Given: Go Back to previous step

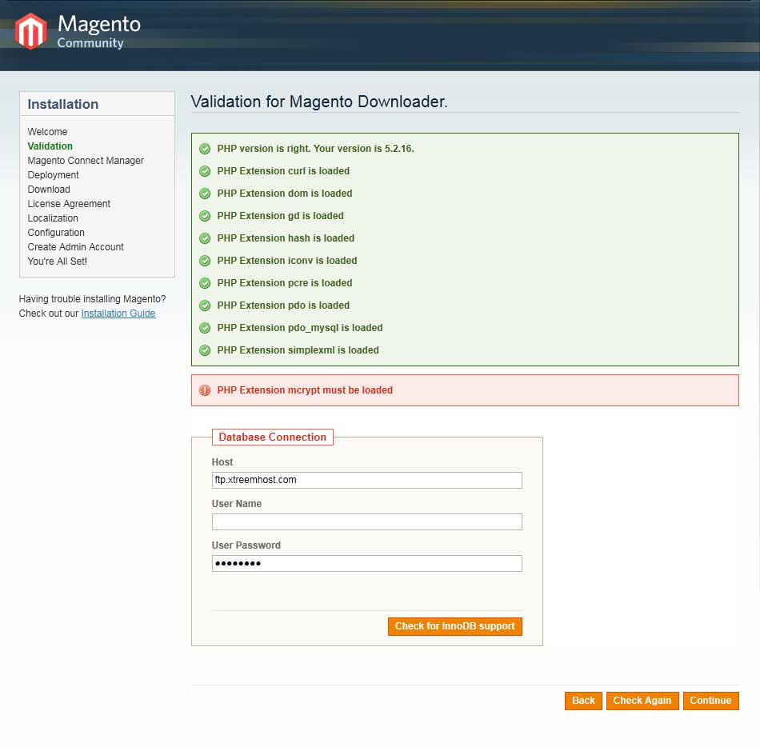Looking at the screenshot, I should 583,701.
